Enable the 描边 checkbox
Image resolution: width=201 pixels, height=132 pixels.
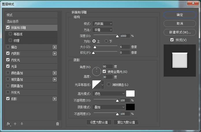[x=8, y=47]
